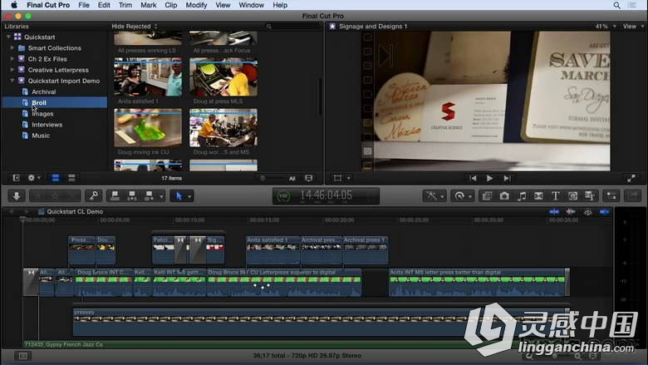Open the Keyword Editor key icon

pos(94,196)
